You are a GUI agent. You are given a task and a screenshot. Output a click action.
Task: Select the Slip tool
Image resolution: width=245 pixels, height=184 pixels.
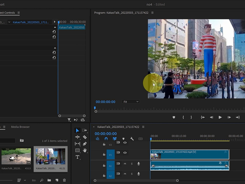point(77,144)
